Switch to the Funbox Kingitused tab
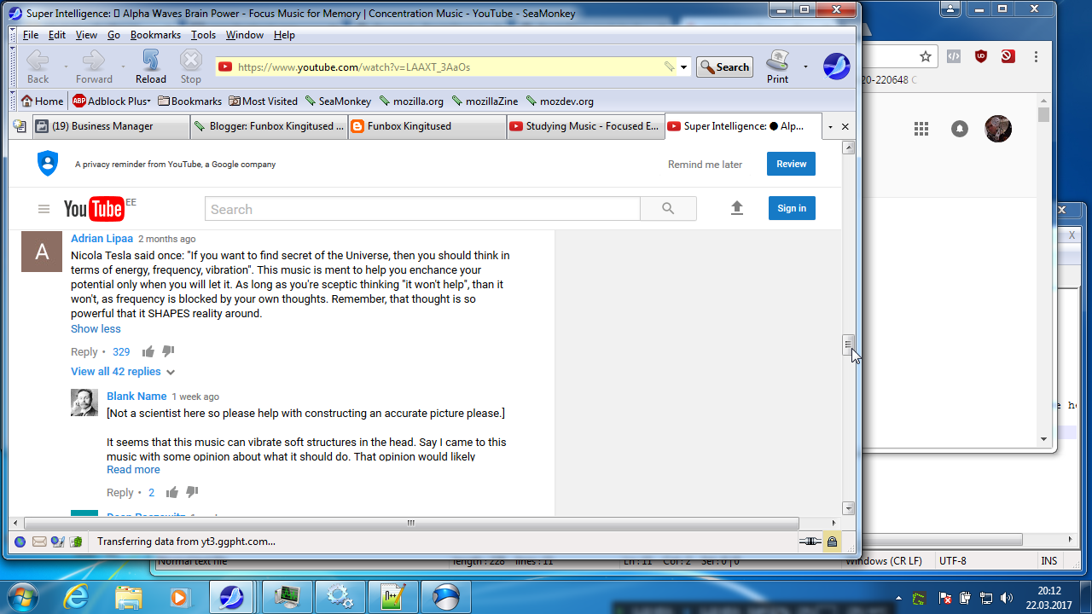The image size is (1092, 614). [x=427, y=126]
